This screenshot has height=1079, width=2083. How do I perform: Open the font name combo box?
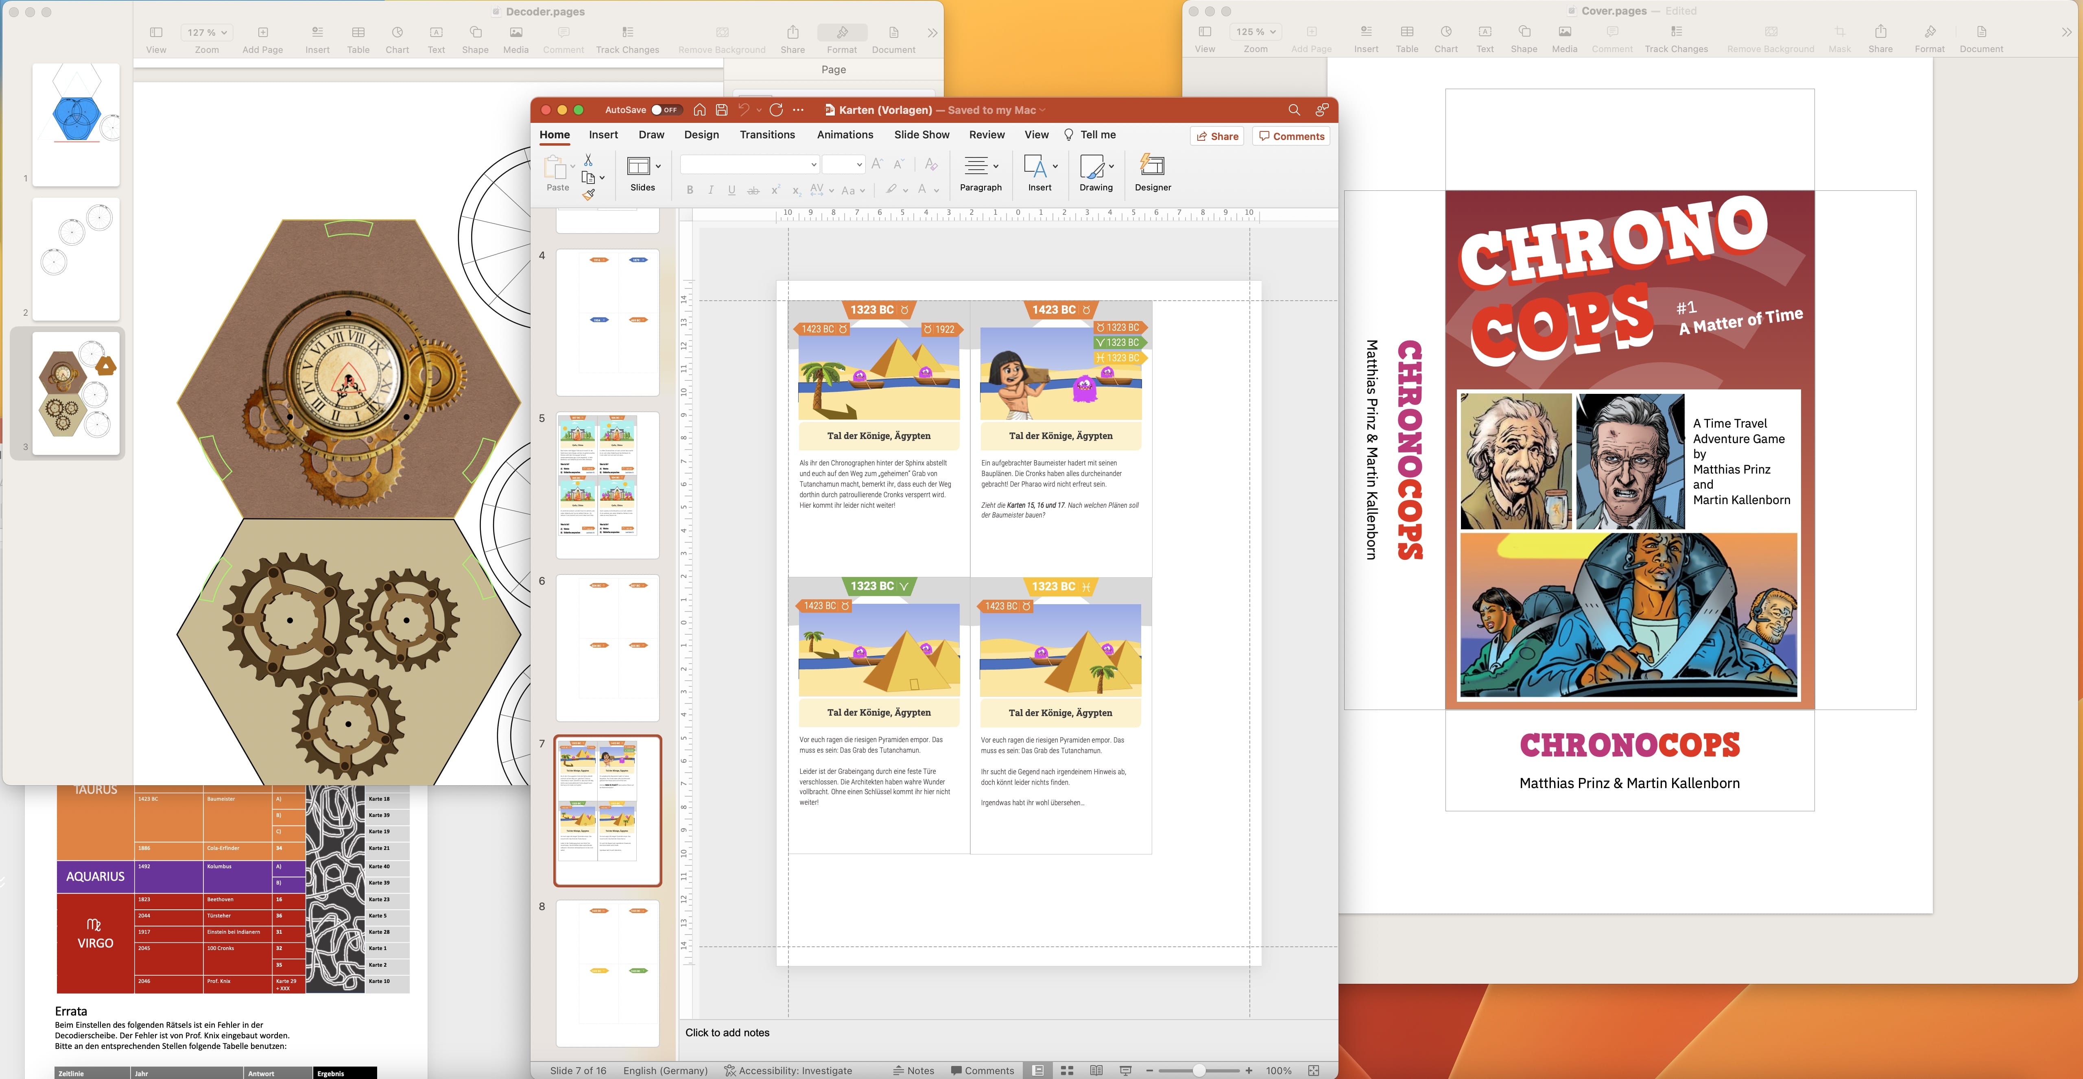(x=749, y=164)
